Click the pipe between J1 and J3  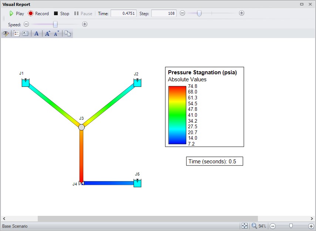pyautogui.click(x=54, y=105)
